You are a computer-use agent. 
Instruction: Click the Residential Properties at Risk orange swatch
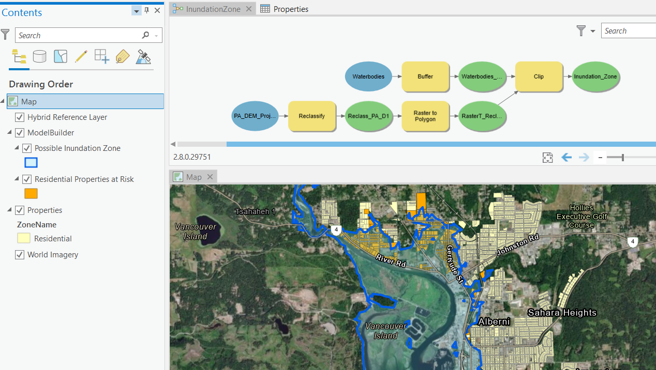[31, 194]
